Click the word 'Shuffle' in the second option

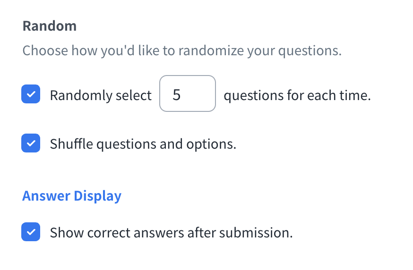coord(71,143)
